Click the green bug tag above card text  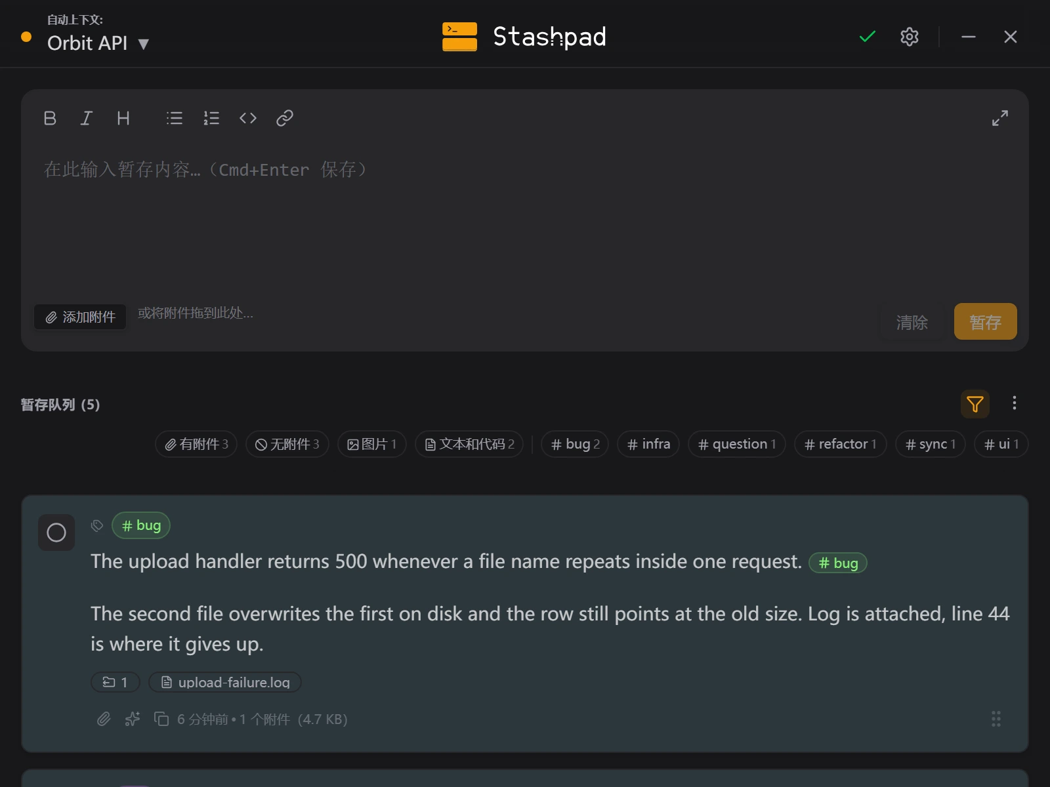click(x=141, y=525)
